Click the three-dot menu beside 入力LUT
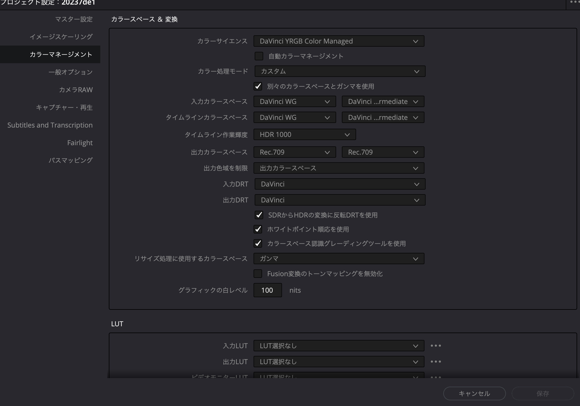 coord(436,346)
